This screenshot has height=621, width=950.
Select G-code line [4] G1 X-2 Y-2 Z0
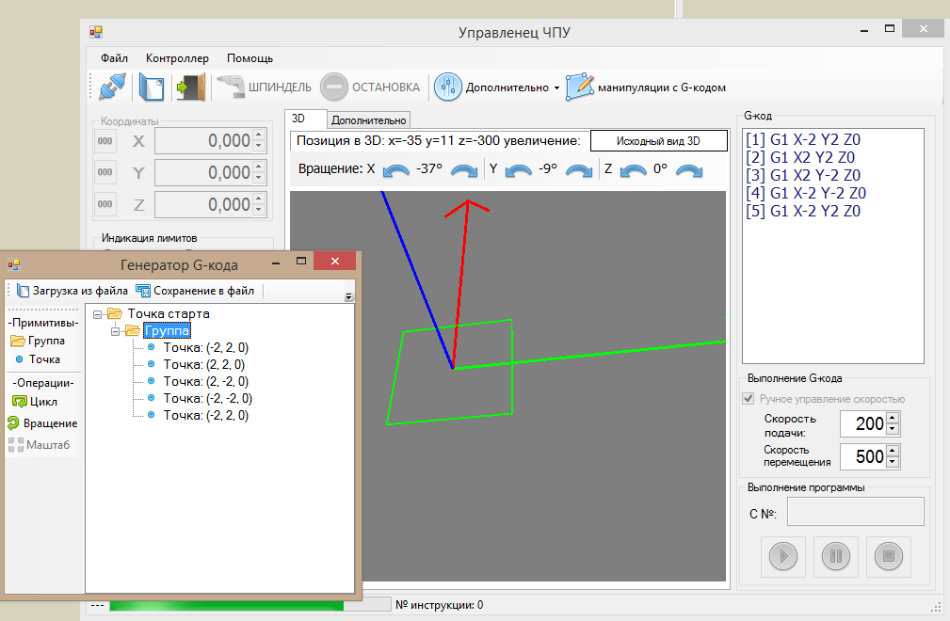coord(806,193)
